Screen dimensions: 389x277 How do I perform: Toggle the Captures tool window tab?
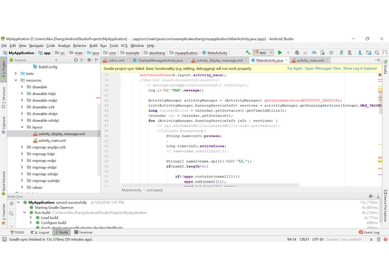pos(3,125)
